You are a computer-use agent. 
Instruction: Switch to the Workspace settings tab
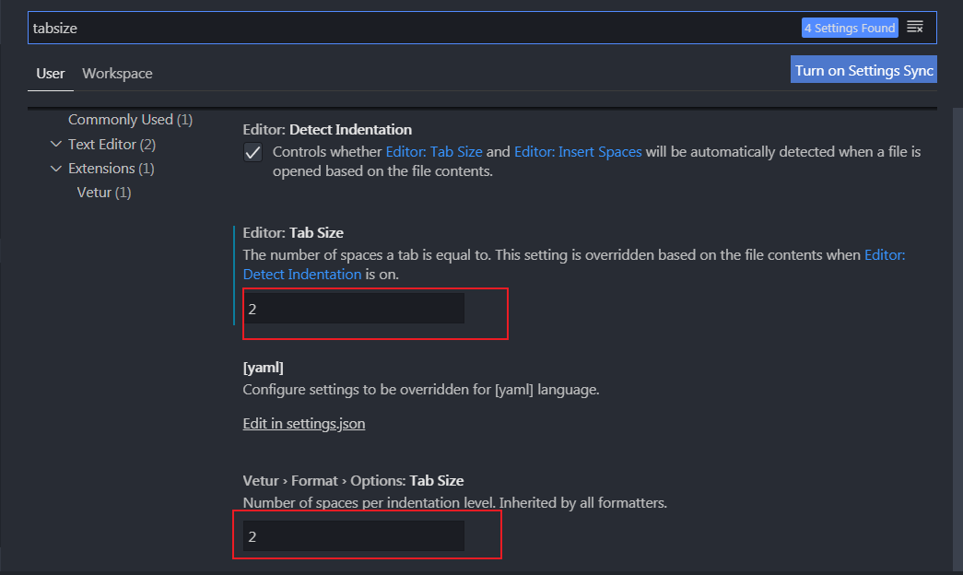tap(117, 74)
